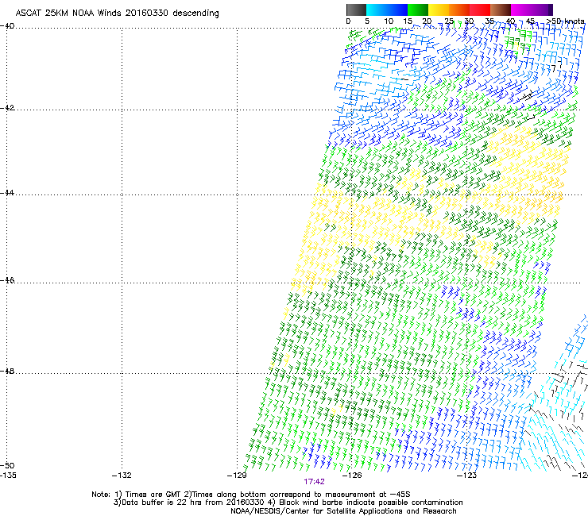Click the 'Data buffer is 22 hrs' note line
Screen dimensions: 588x516
click(288, 503)
